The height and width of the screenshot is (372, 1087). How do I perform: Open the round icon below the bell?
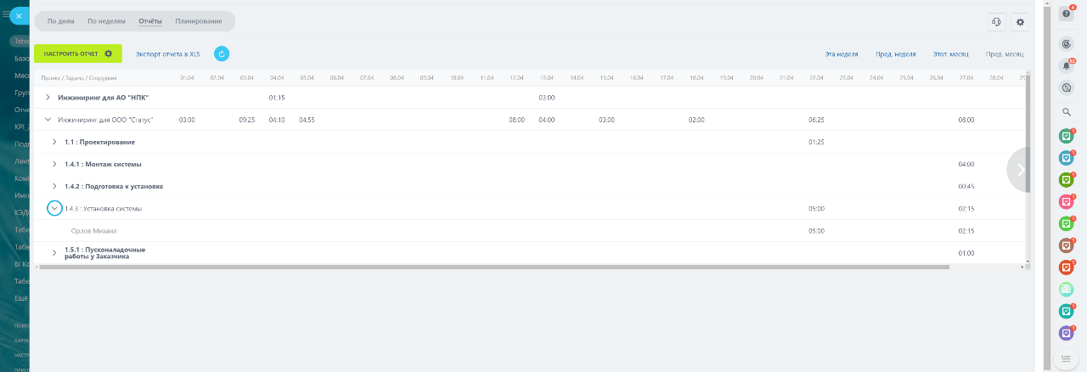coord(1067,87)
